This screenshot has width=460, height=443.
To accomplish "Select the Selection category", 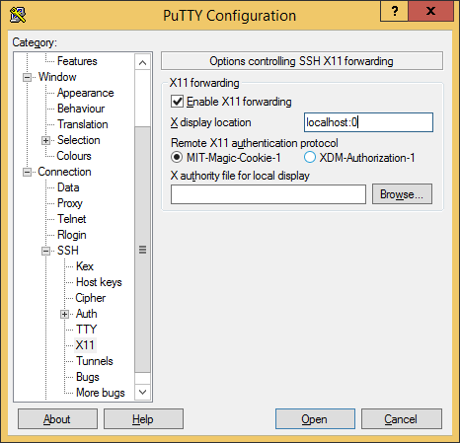I will [79, 140].
